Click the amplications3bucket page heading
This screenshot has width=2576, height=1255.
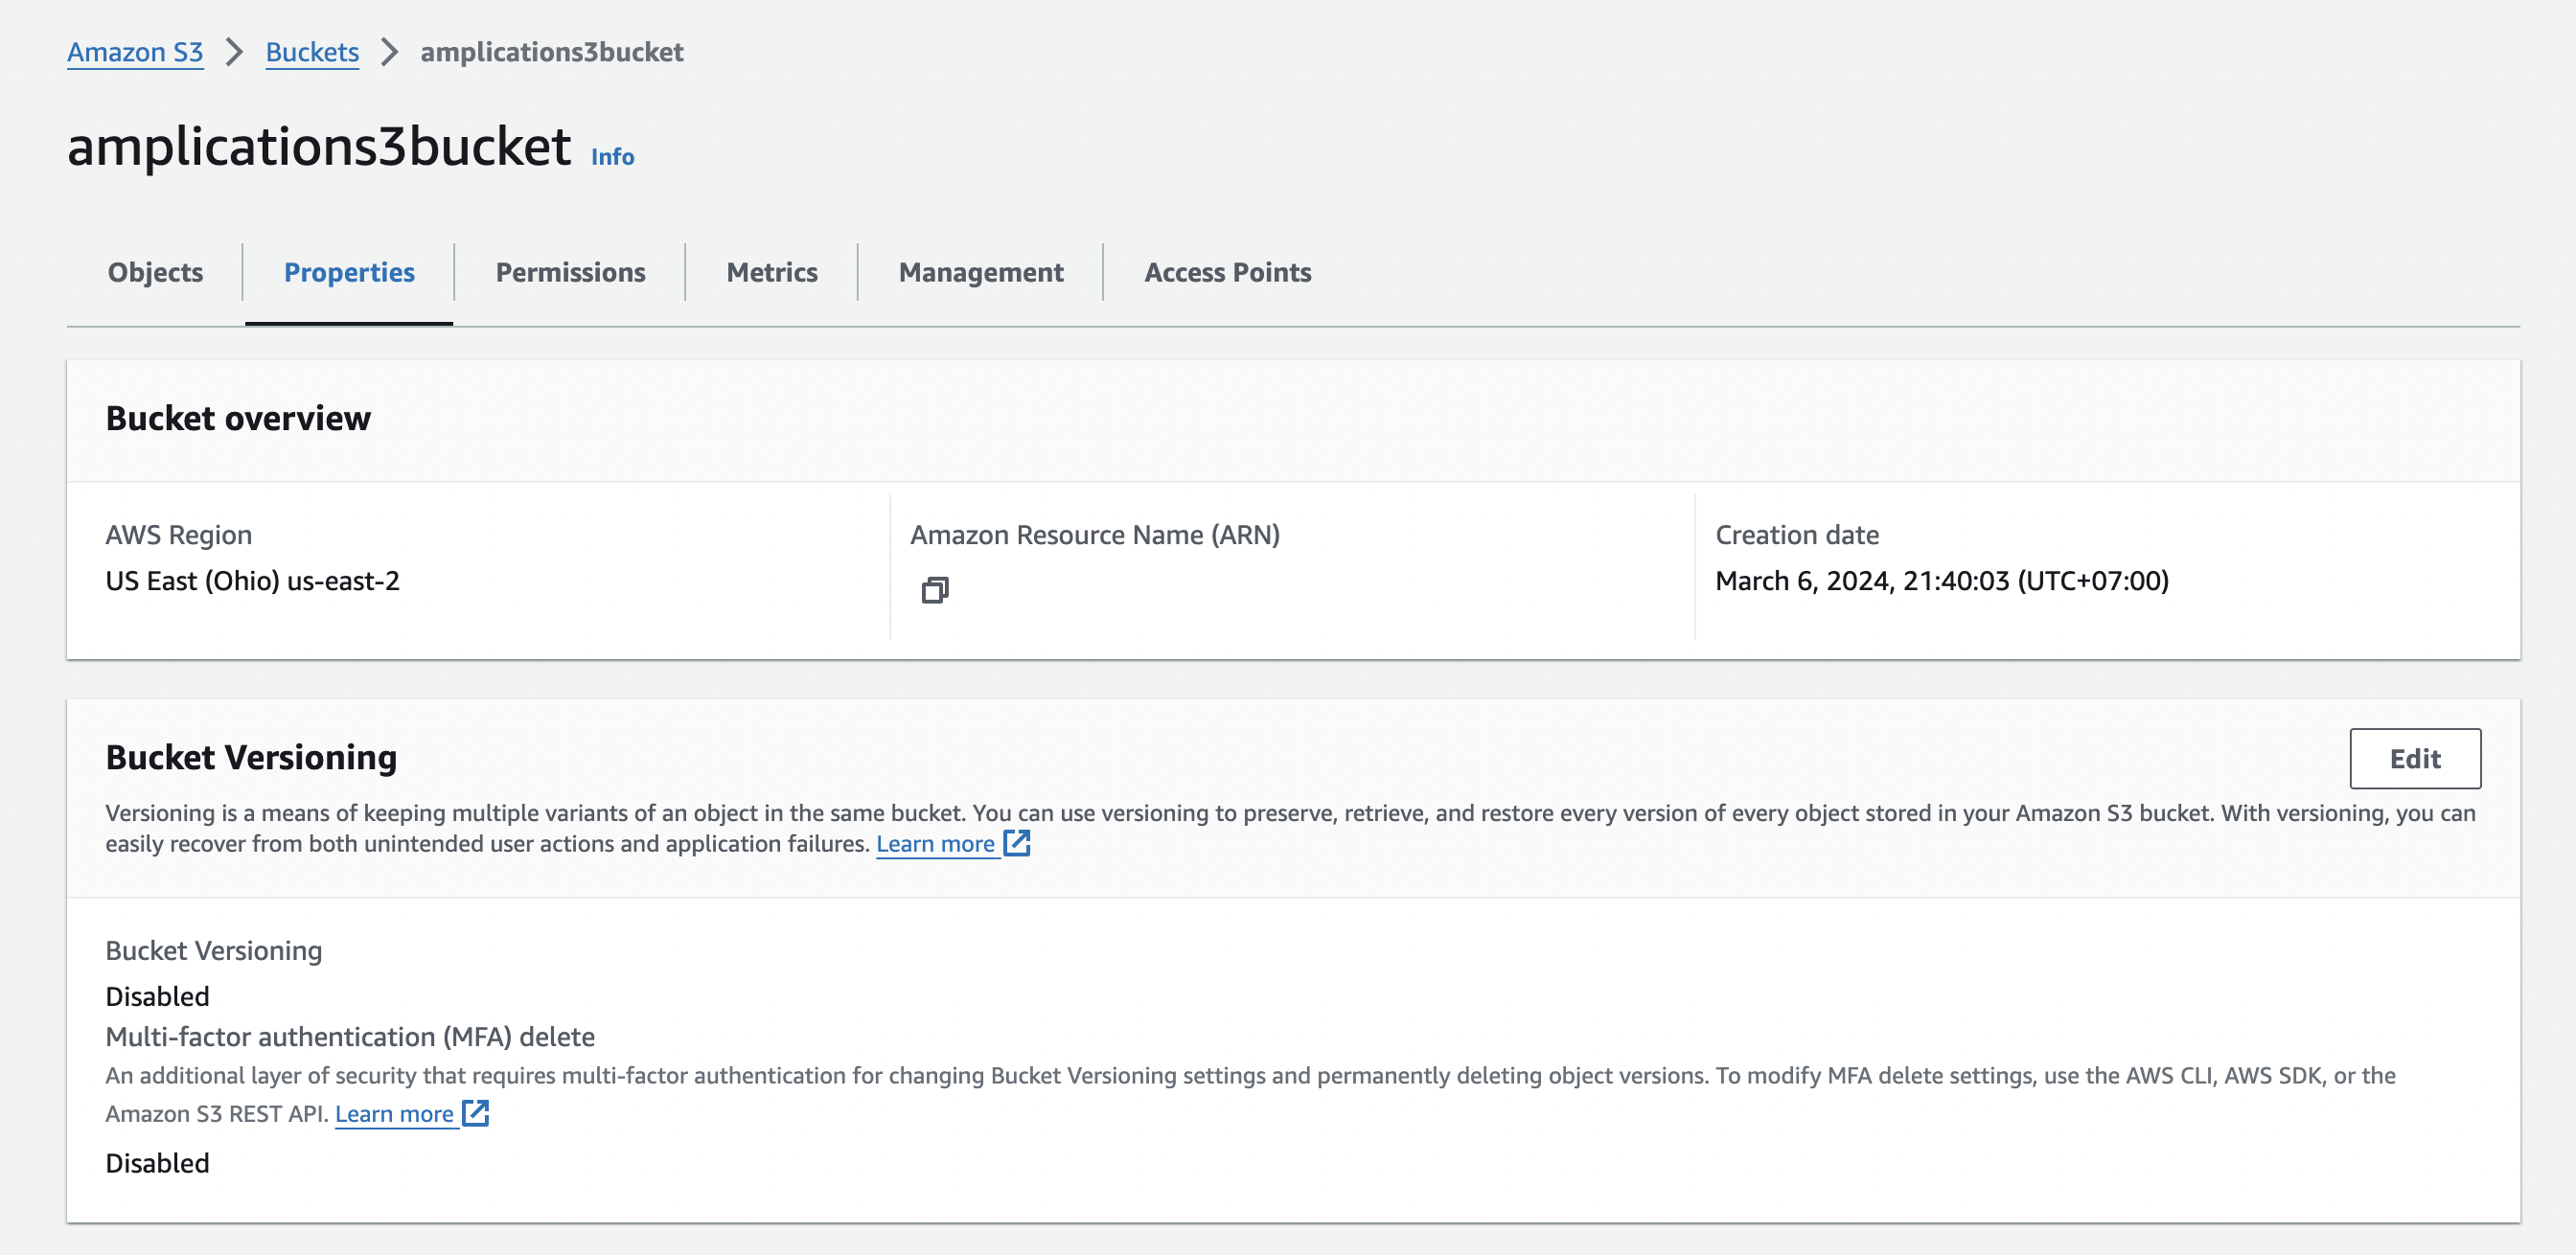tap(319, 146)
